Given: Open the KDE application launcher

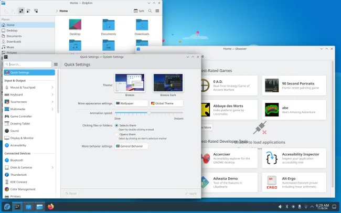Looking at the screenshot, I should (x=6, y=206).
